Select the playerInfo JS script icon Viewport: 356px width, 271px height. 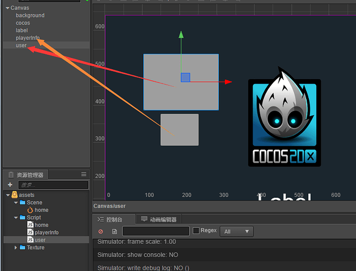pos(30,232)
